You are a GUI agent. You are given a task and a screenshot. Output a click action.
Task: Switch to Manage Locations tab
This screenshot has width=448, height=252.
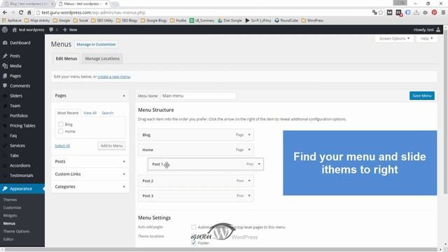coord(102,59)
